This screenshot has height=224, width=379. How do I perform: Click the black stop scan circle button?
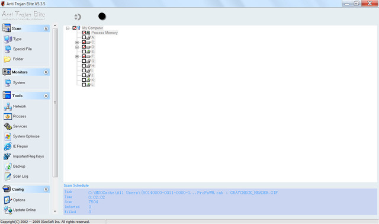(x=102, y=16)
